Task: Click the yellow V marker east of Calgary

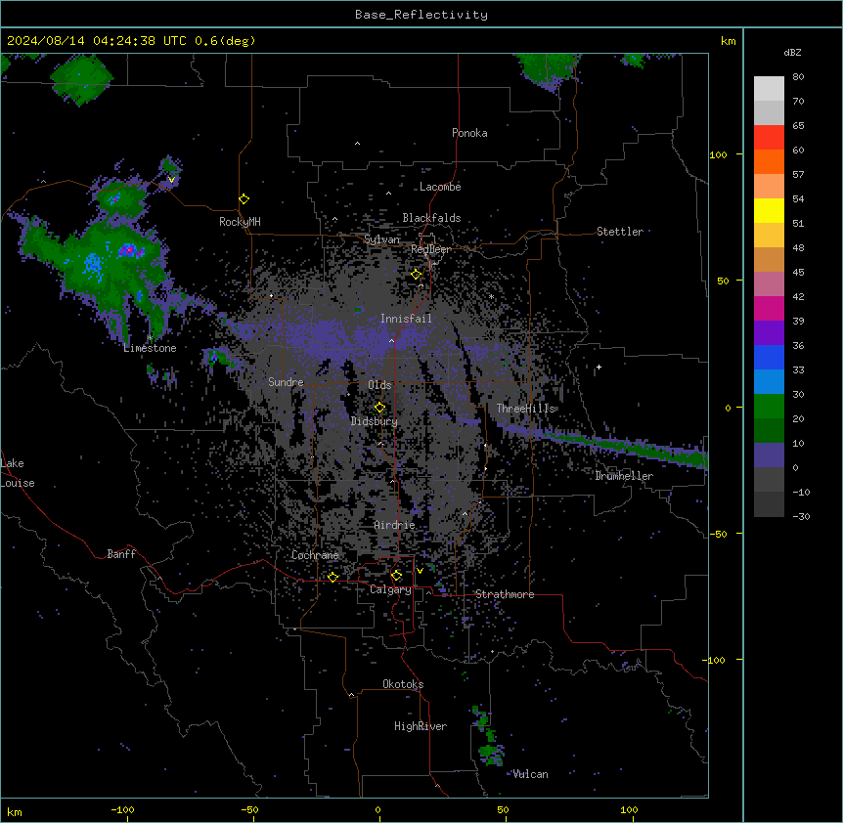Action: (420, 571)
